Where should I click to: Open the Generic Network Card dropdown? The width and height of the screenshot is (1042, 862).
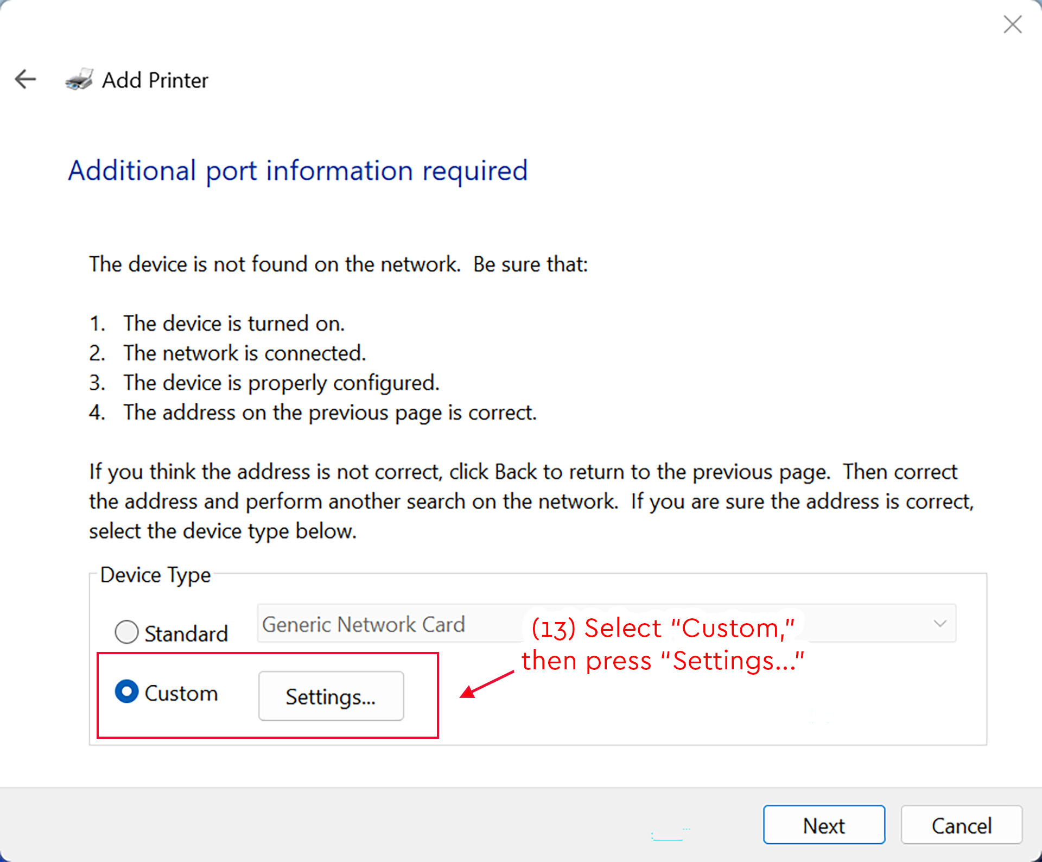606,623
